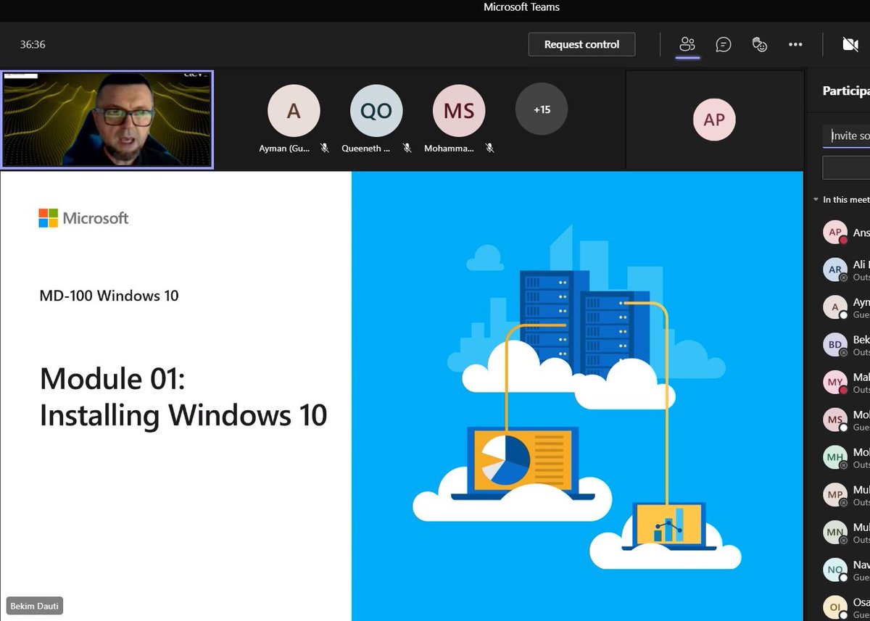Focus the Invite someone search field
The height and width of the screenshot is (621, 870).
(846, 136)
